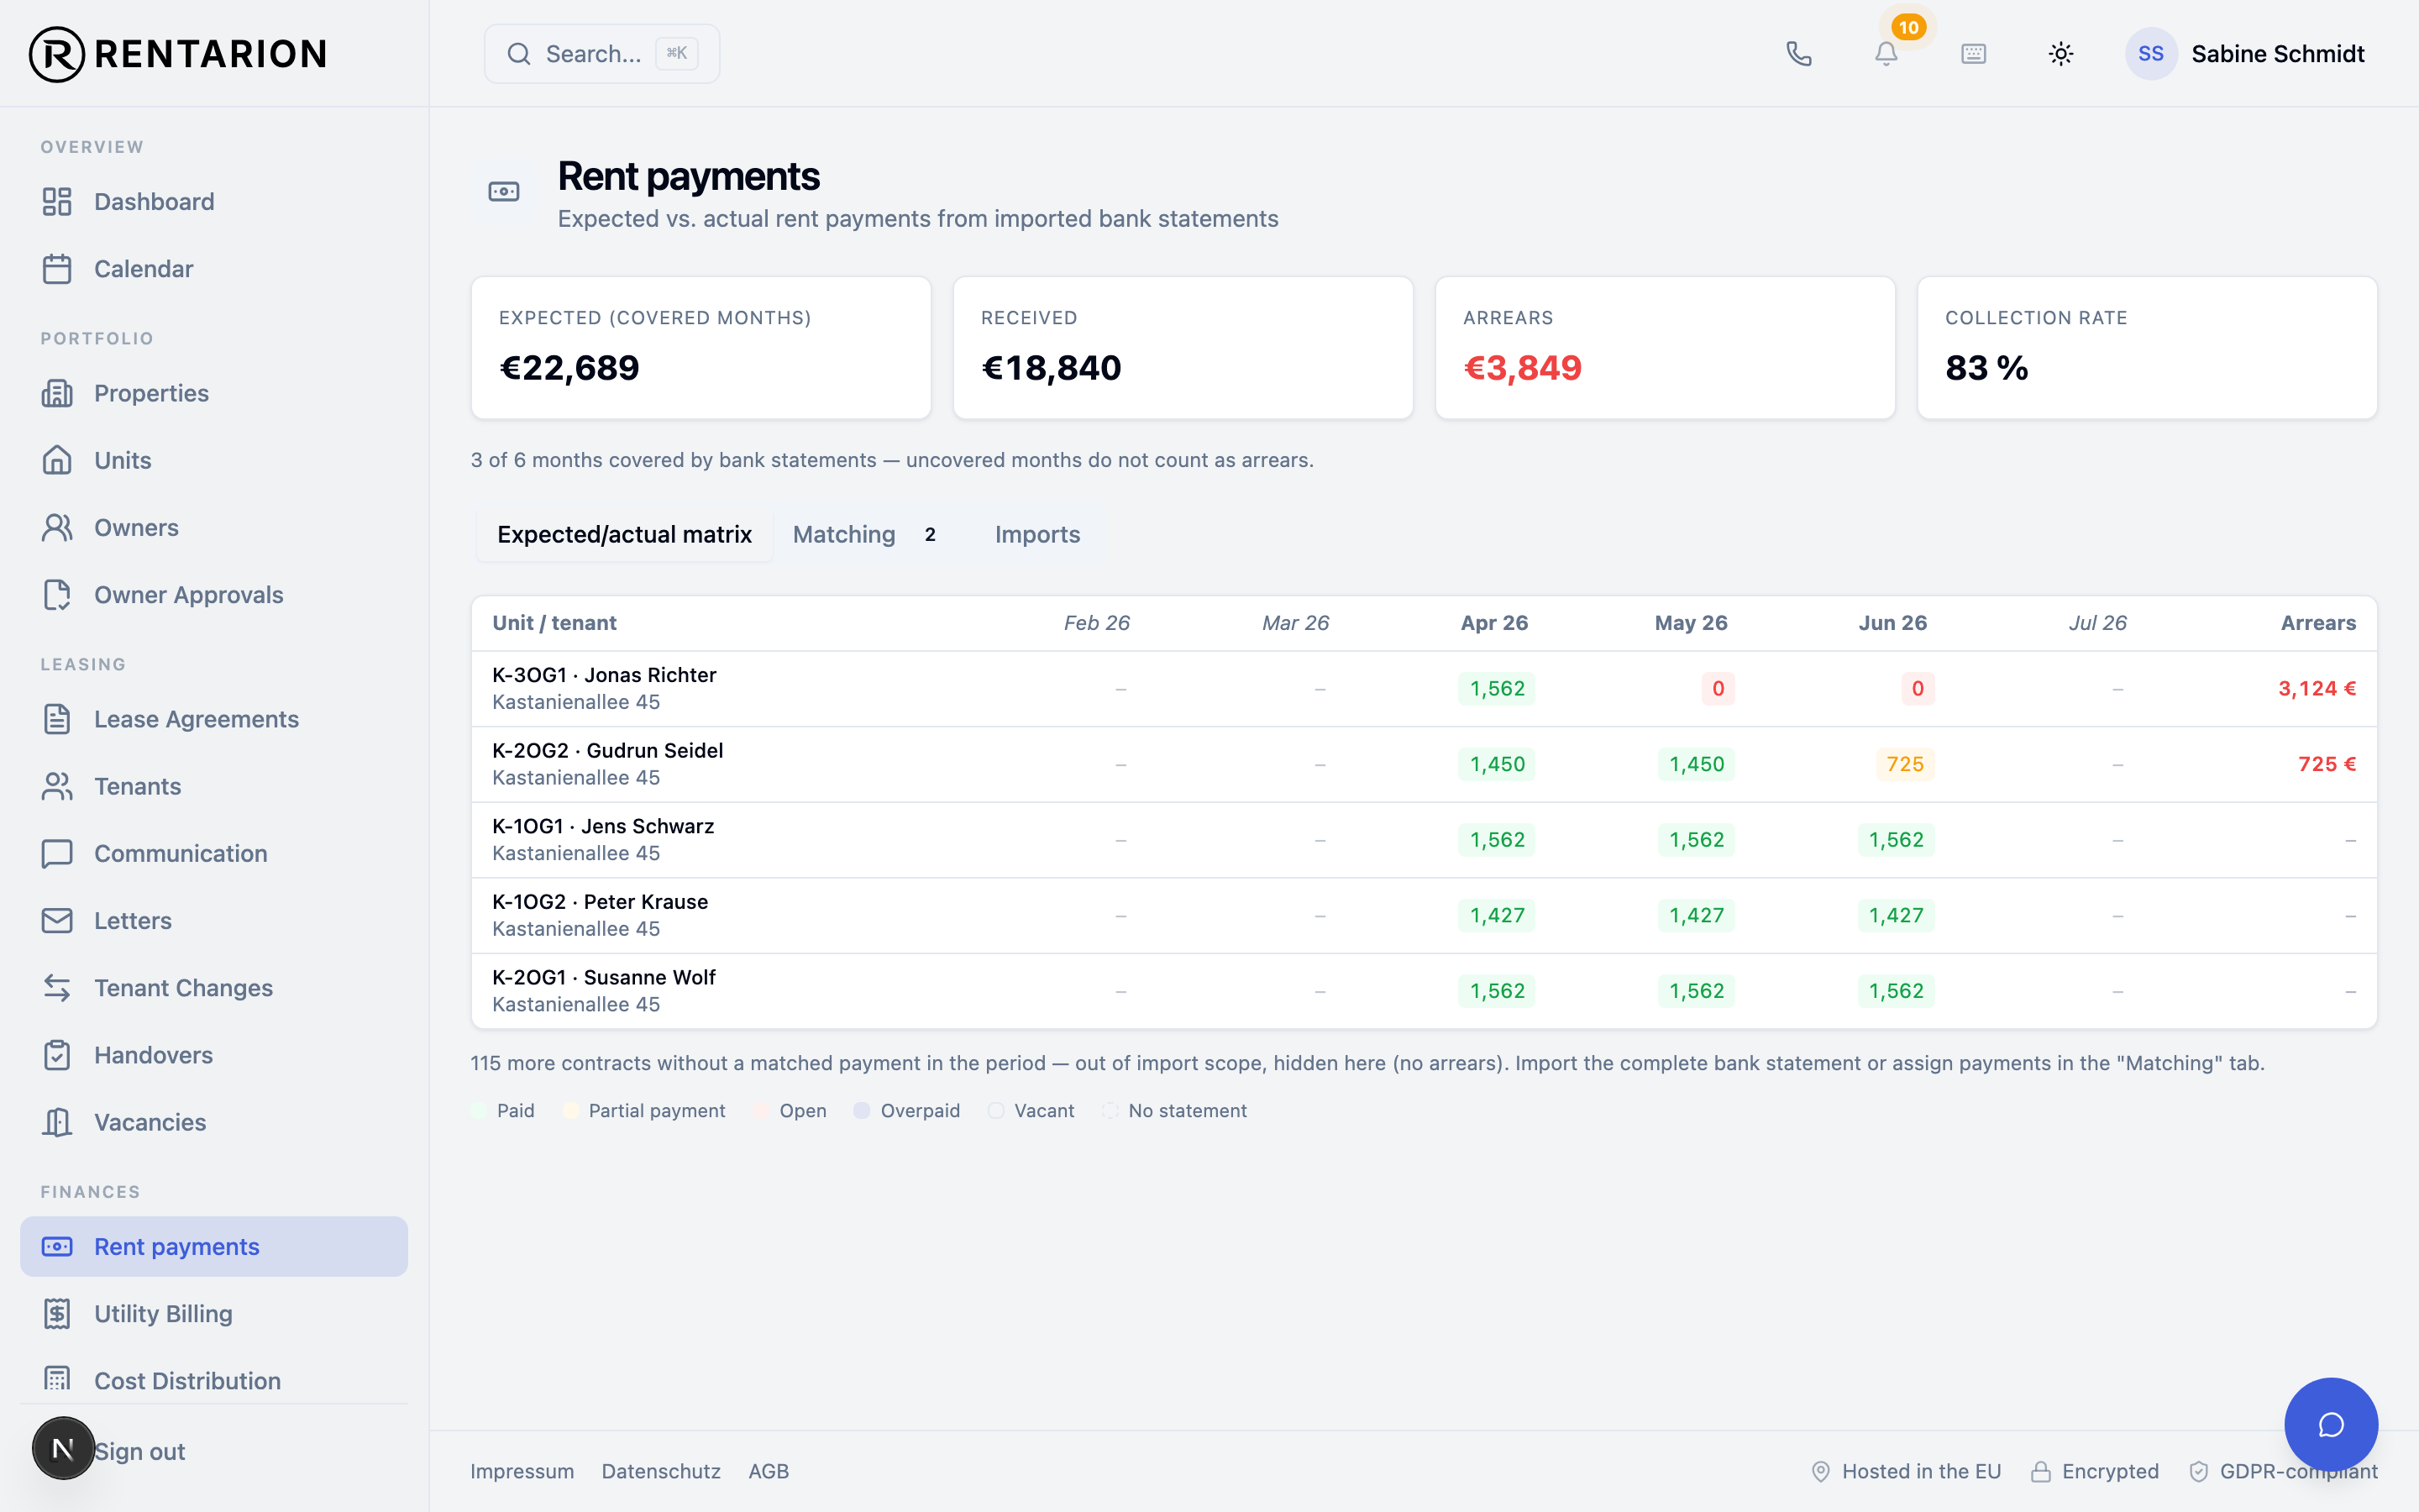Open the phone call icon
The image size is (2419, 1512).
click(x=1798, y=54)
